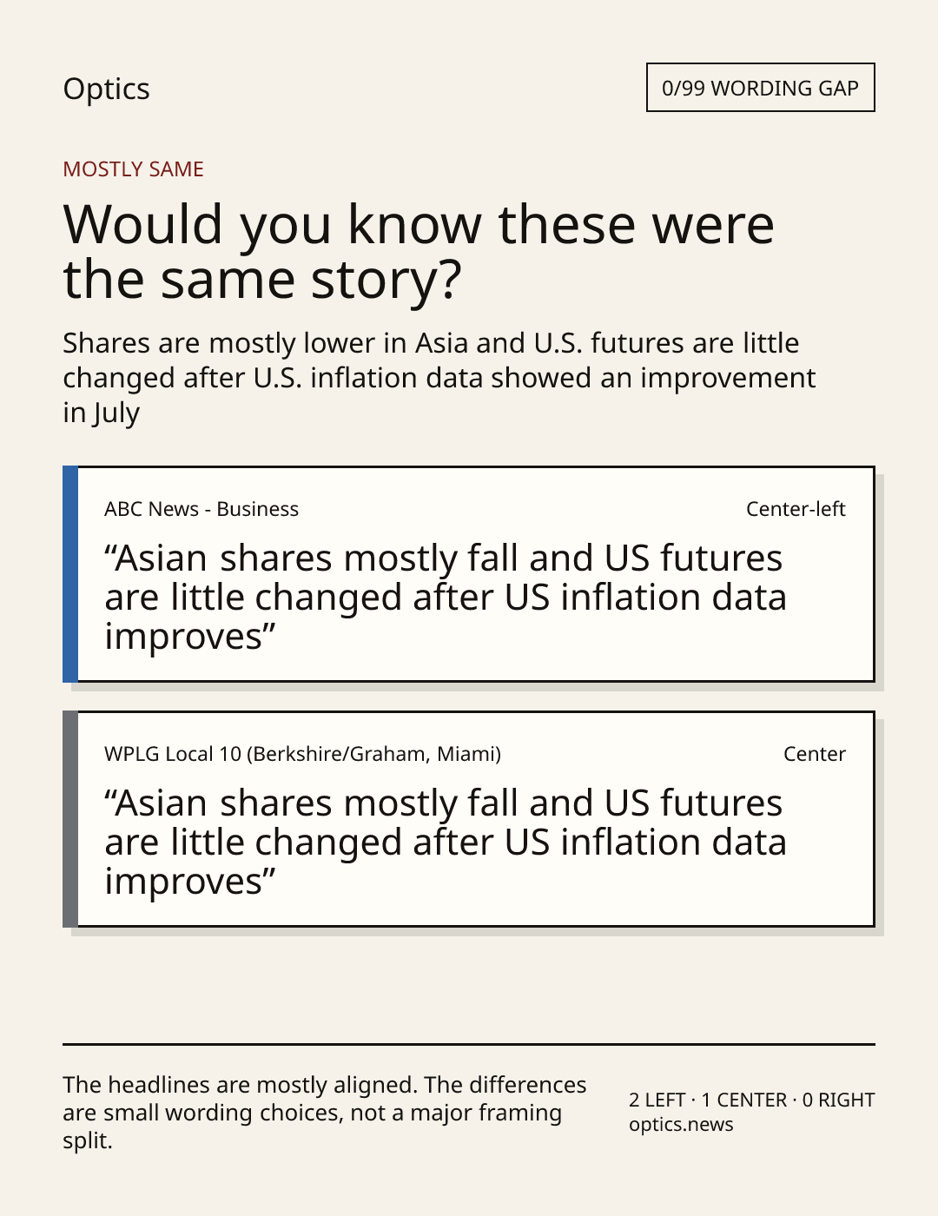Click the horizontal divider above footer
Viewport: 938px width, 1216px height.
[x=469, y=1044]
